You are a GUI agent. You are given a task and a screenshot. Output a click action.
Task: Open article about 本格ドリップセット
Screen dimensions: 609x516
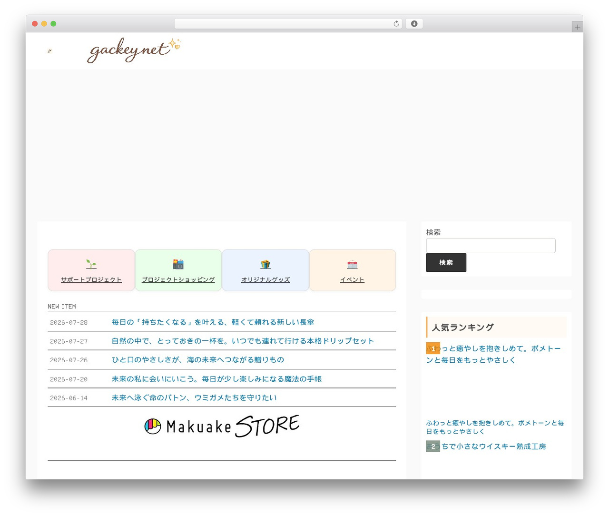click(x=243, y=341)
